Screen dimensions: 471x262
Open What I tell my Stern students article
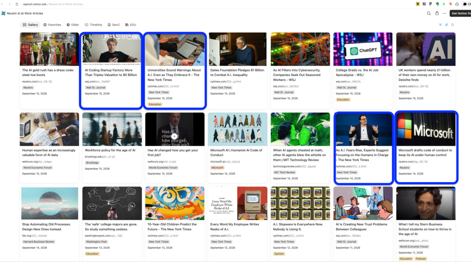(x=425, y=223)
